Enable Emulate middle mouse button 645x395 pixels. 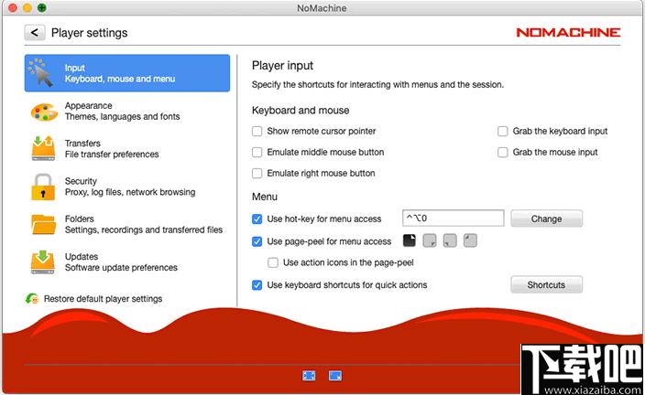(x=257, y=153)
